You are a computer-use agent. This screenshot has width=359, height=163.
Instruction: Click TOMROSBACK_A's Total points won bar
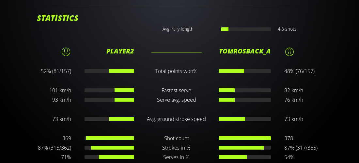245,71
